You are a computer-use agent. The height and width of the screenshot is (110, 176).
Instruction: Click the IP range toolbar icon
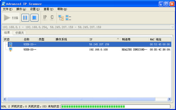point(45,18)
